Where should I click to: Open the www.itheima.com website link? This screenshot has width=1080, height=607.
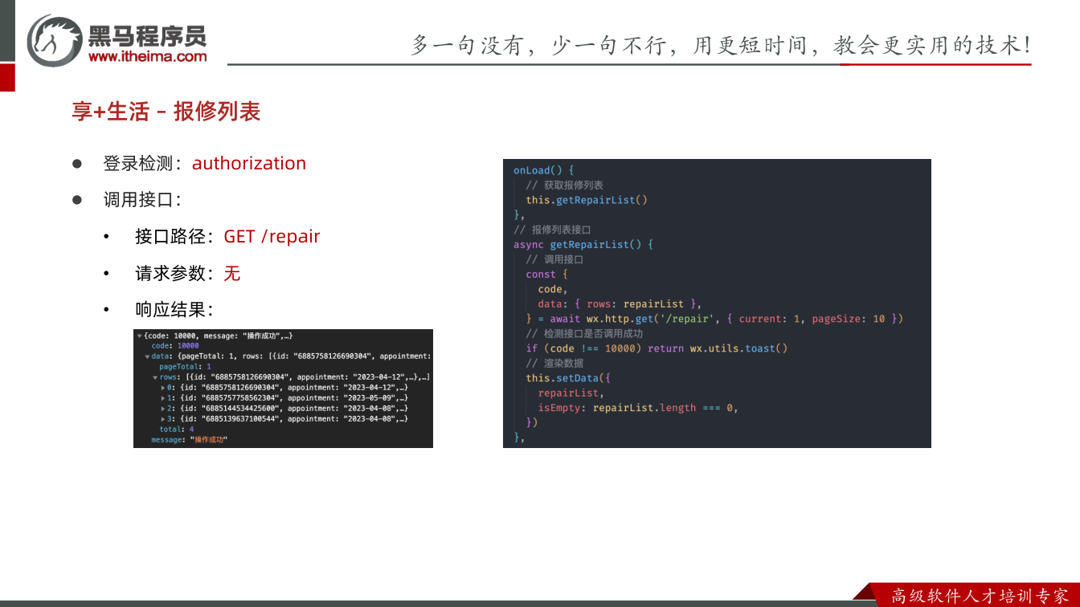click(x=147, y=56)
